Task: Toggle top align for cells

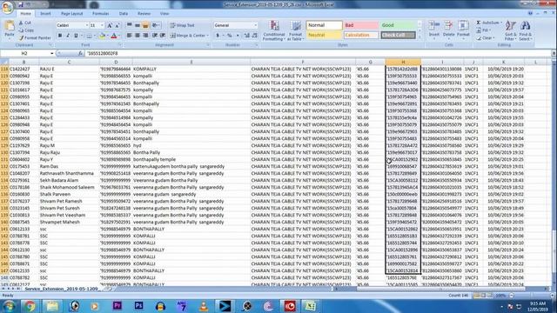Action: (x=130, y=25)
